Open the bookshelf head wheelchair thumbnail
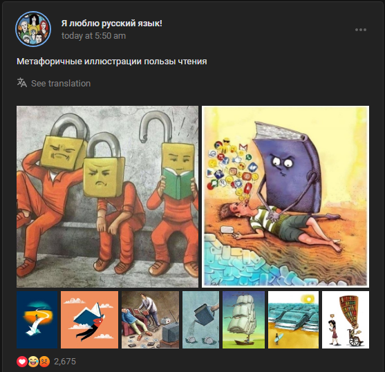Screen dimensions: 385x372 point(346,319)
